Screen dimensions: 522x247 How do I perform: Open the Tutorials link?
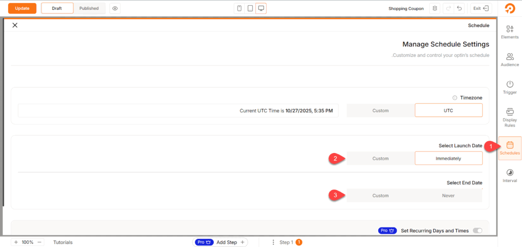coord(63,242)
